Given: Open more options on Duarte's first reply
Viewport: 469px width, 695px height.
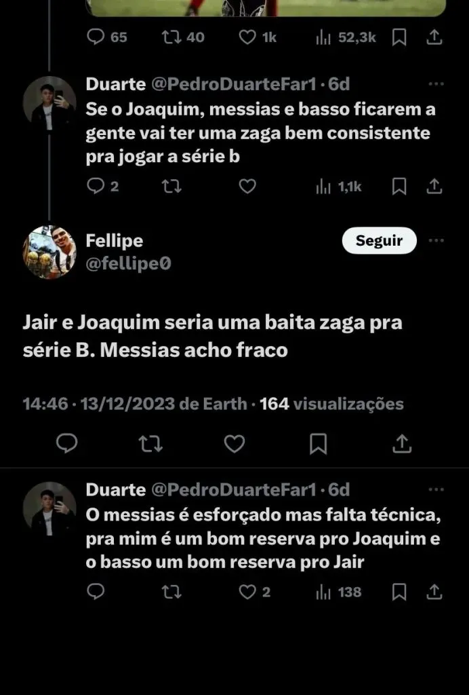Looking at the screenshot, I should pos(436,84).
